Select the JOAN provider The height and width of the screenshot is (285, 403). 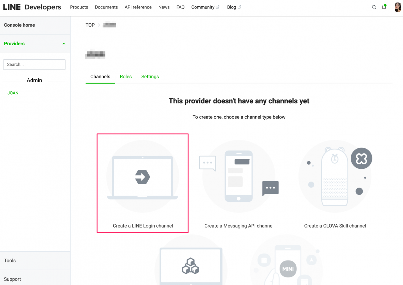point(13,93)
